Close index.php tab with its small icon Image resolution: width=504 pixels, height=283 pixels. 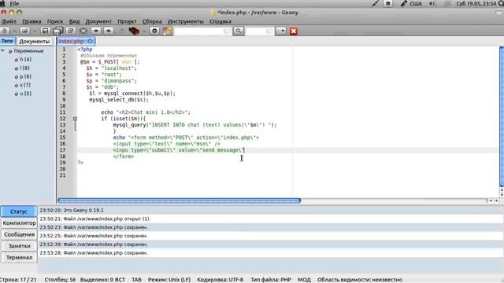pos(90,41)
